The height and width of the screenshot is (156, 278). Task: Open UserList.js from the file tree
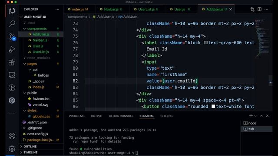coord(41,52)
